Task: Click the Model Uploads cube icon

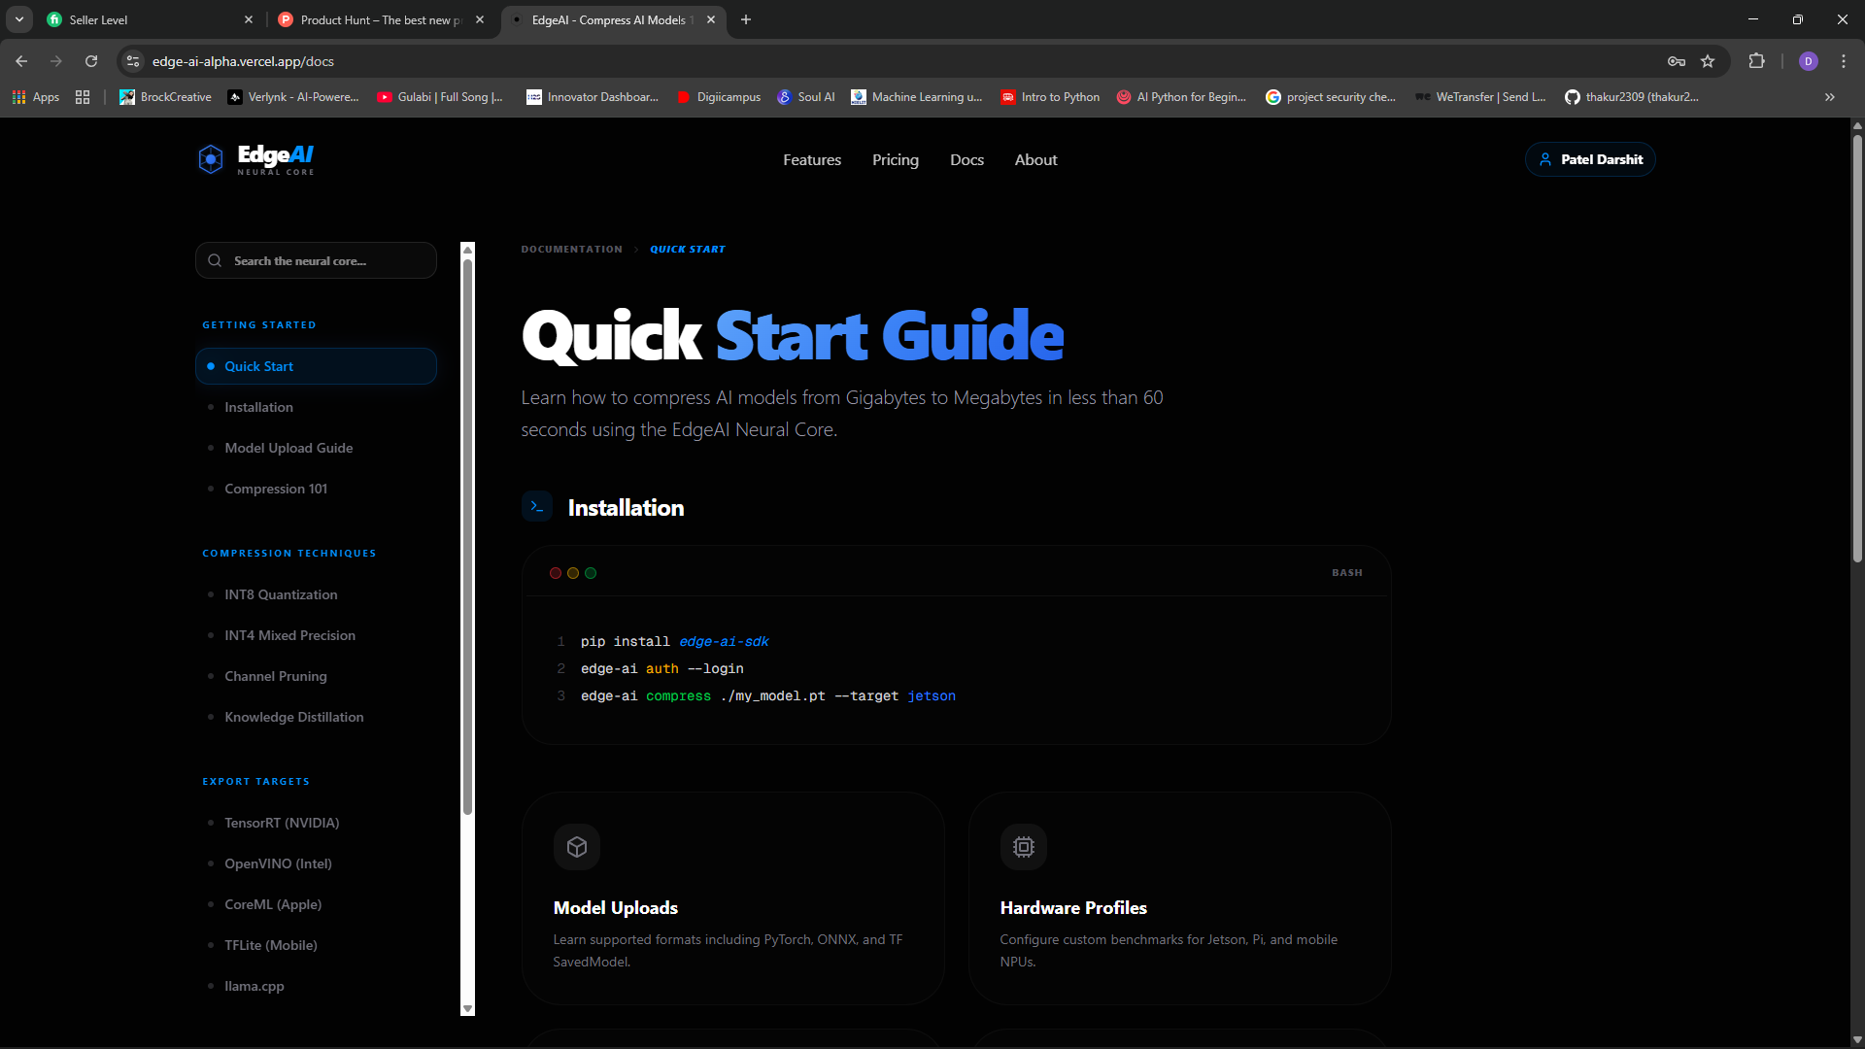Action: point(577,847)
